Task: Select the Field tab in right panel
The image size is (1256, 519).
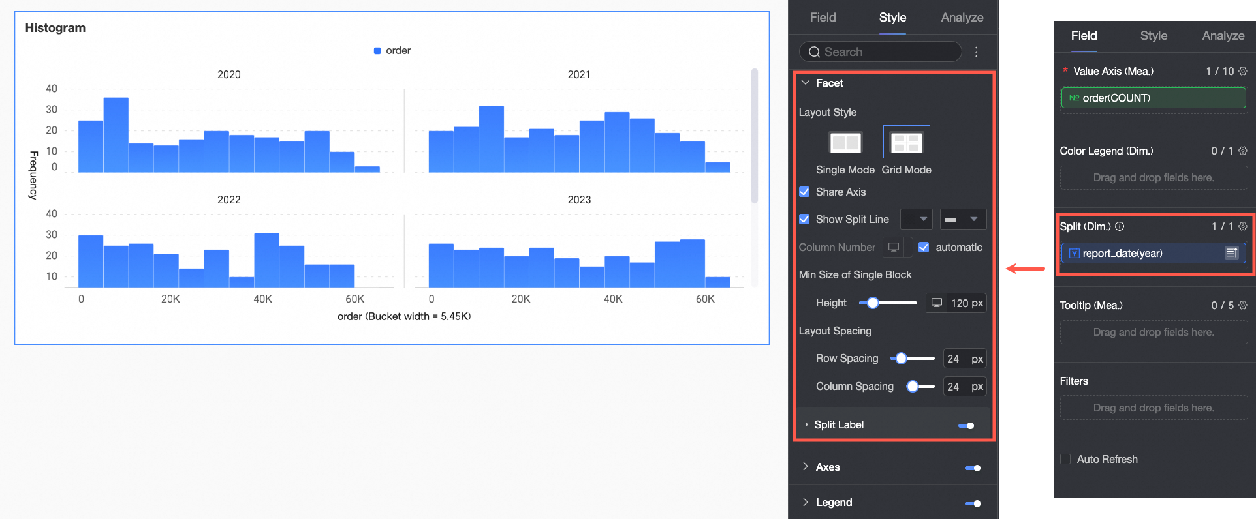Action: tap(1084, 36)
